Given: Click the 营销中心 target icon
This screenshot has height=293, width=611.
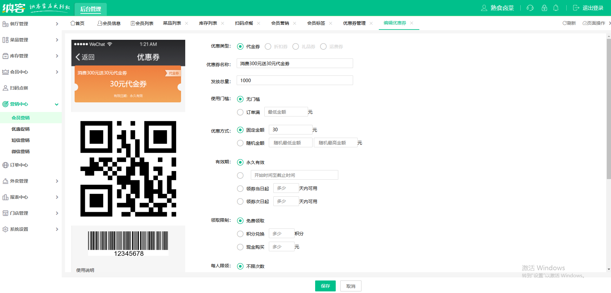Looking at the screenshot, I should pyautogui.click(x=5, y=104).
